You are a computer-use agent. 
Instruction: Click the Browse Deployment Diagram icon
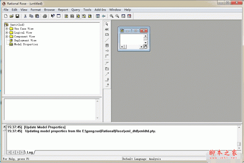[90, 16]
